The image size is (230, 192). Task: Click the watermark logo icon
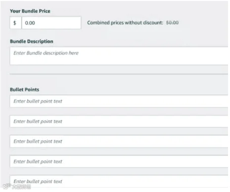pyautogui.click(x=6, y=187)
